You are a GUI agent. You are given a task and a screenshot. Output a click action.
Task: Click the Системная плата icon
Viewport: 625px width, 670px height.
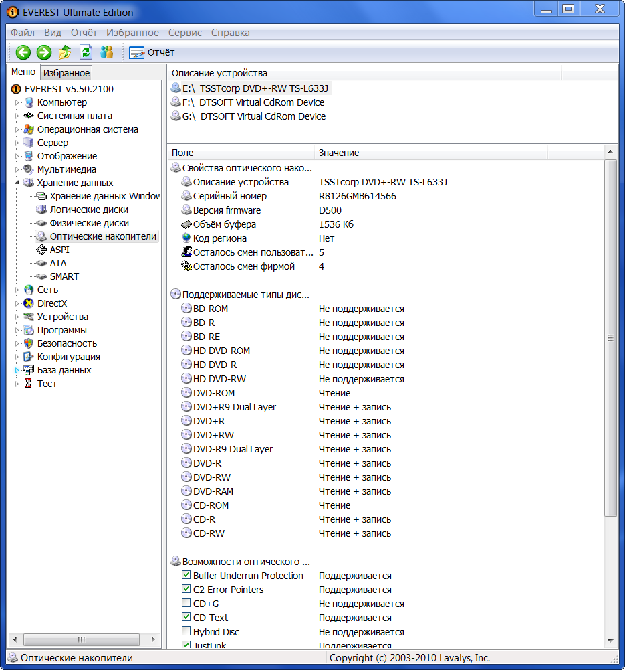point(29,116)
